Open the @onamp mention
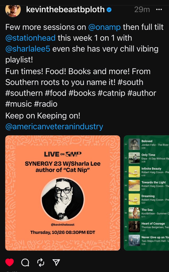This screenshot has width=169, height=272. pyautogui.click(x=104, y=27)
